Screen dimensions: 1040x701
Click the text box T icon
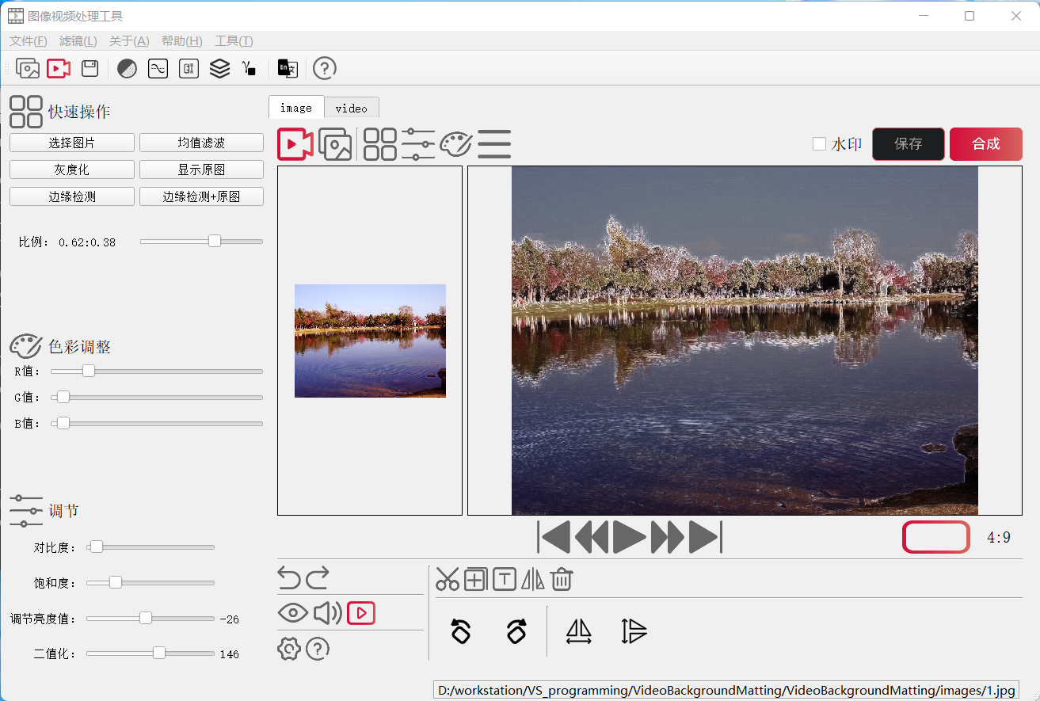point(505,580)
